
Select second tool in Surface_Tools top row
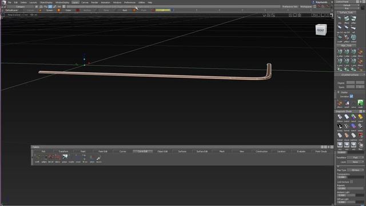(x=347, y=19)
